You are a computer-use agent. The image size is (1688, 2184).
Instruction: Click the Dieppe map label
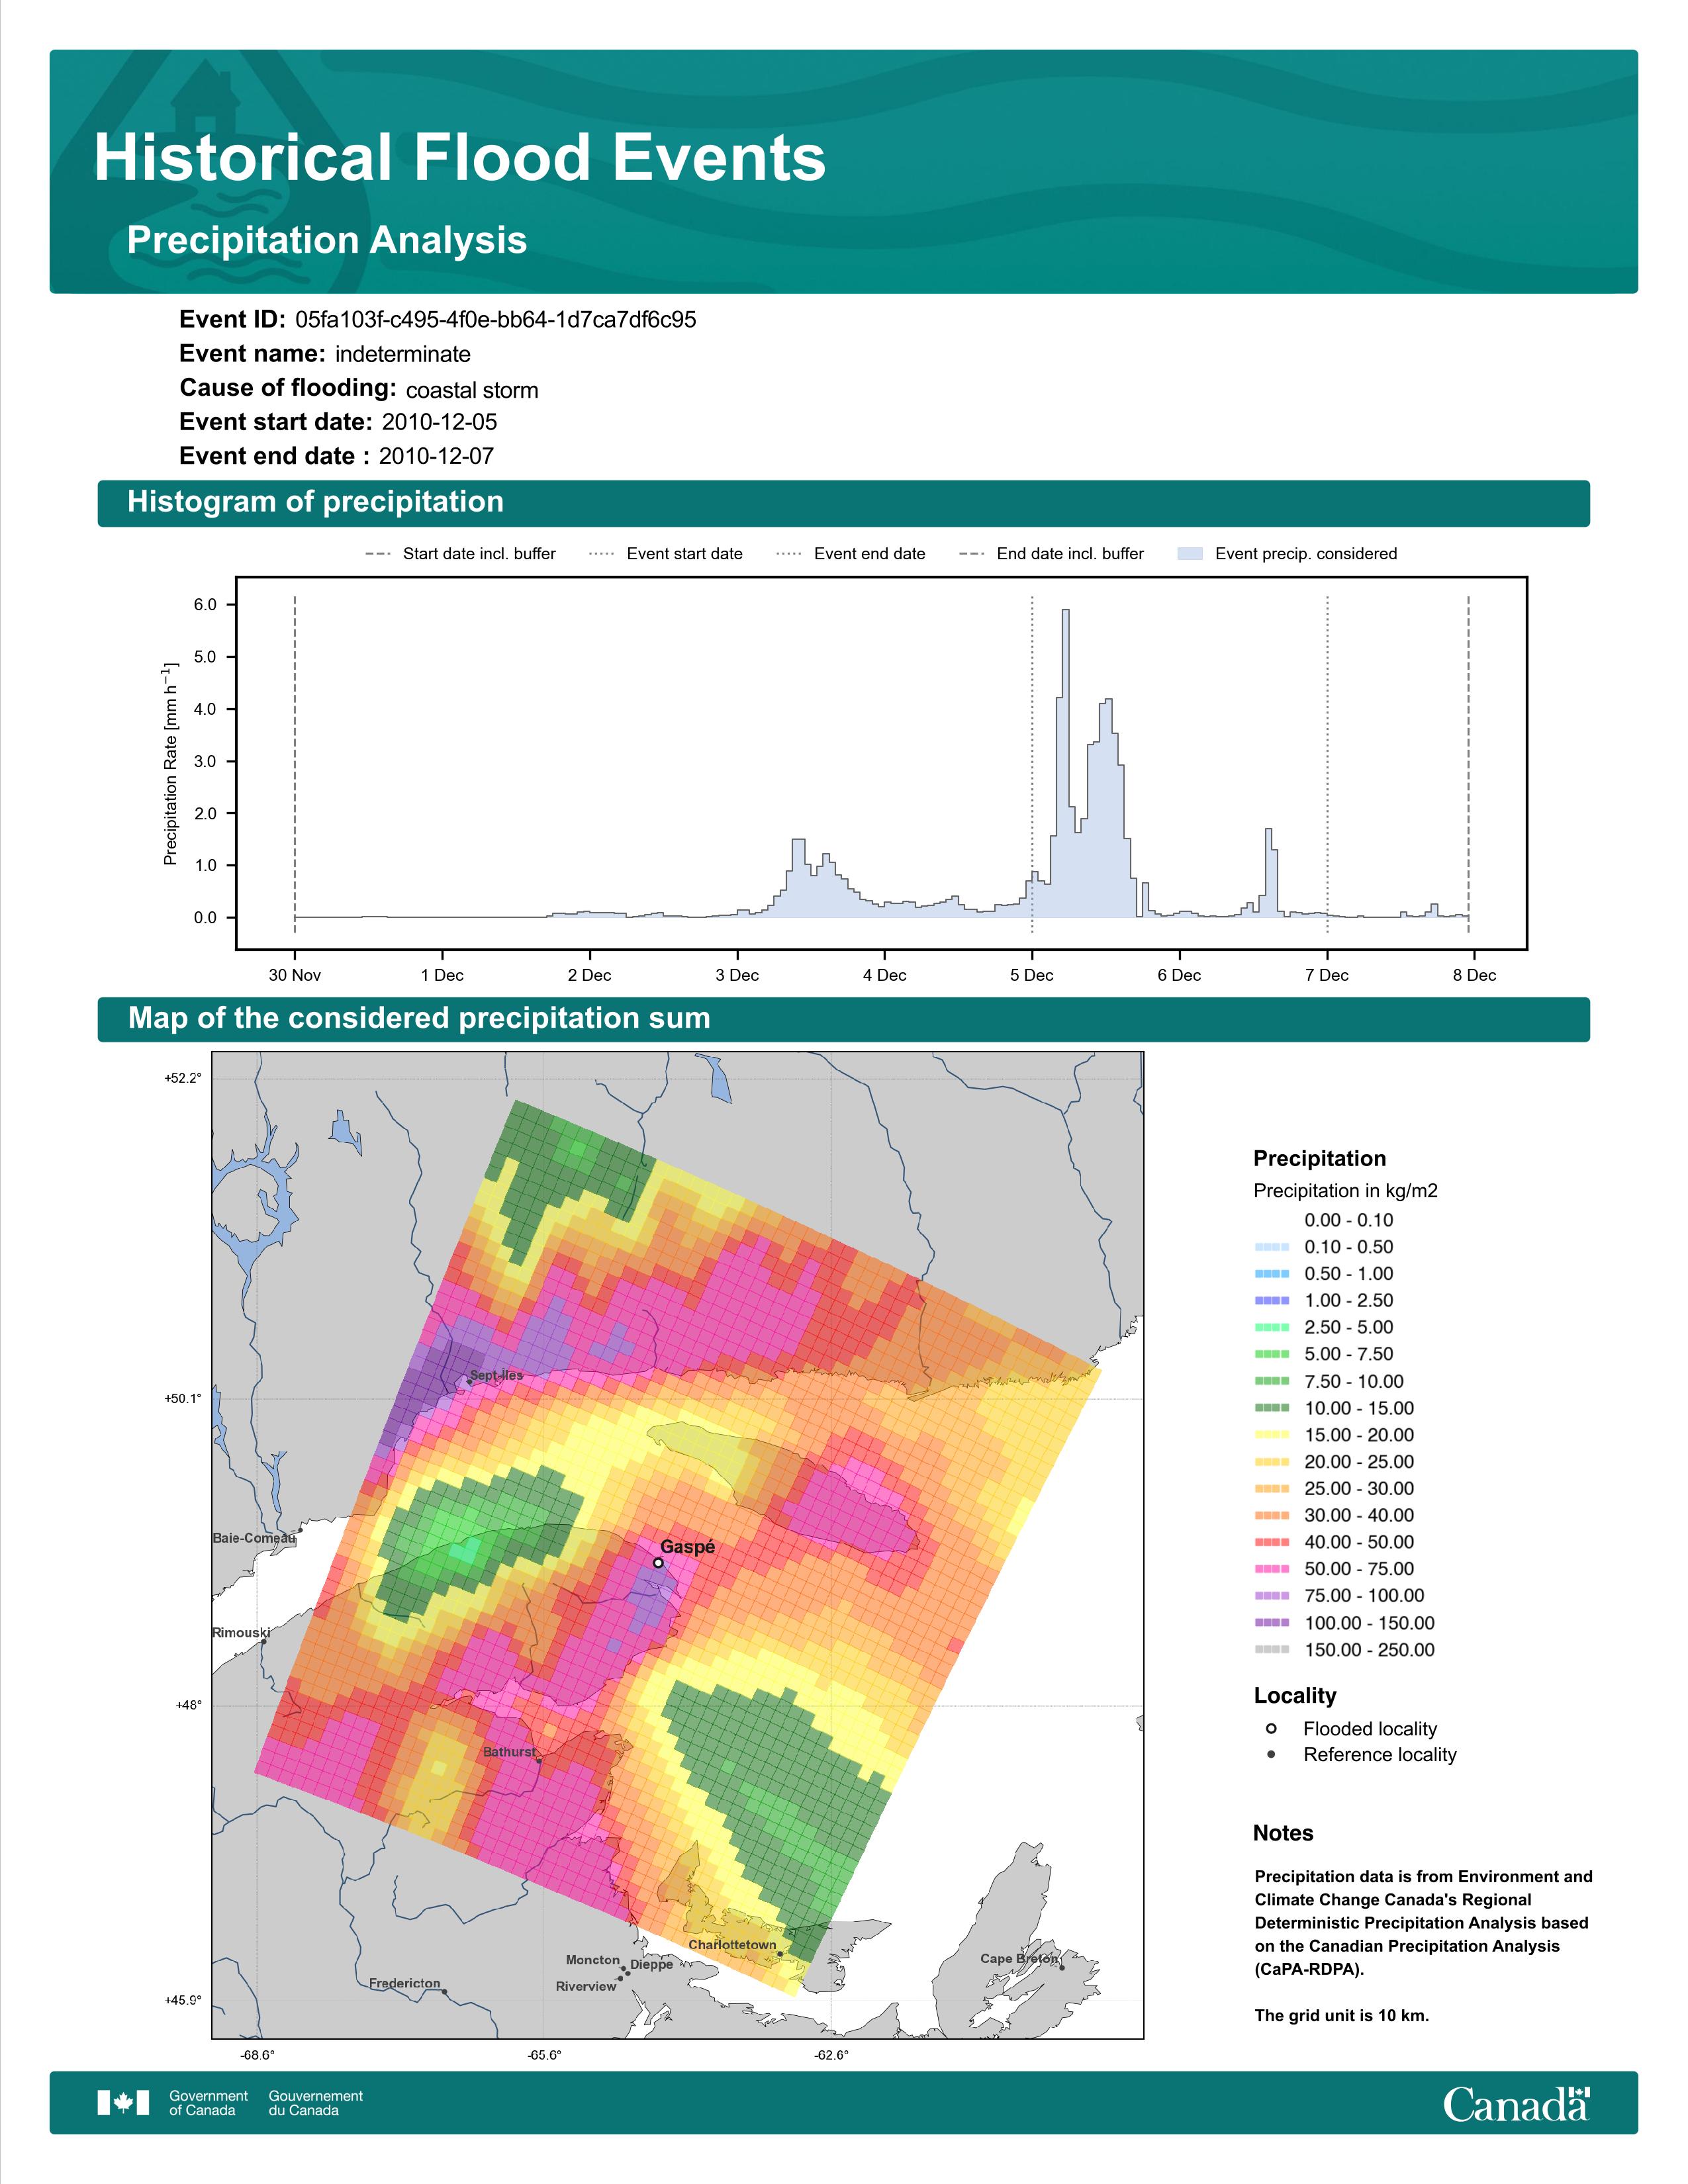(x=652, y=1964)
